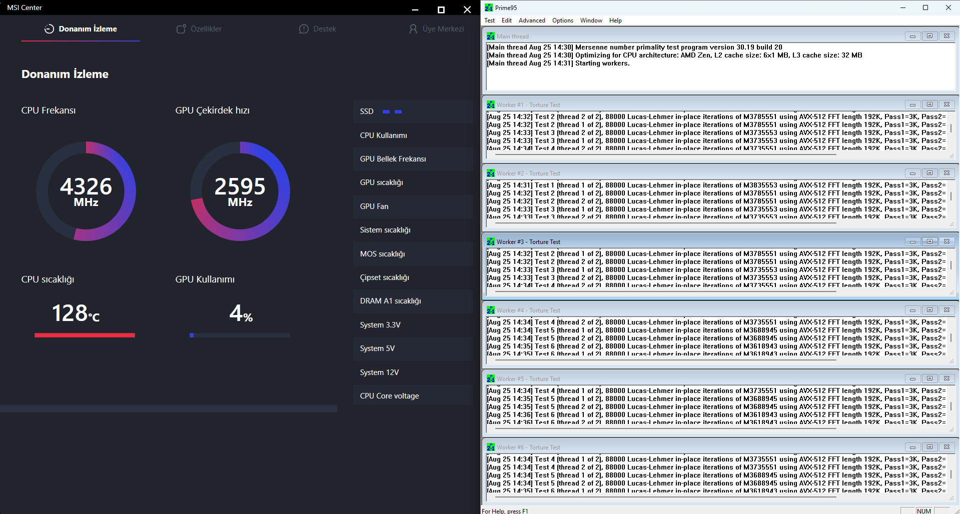The width and height of the screenshot is (960, 514).
Task: Maximize the Main thread child window
Action: [929, 36]
